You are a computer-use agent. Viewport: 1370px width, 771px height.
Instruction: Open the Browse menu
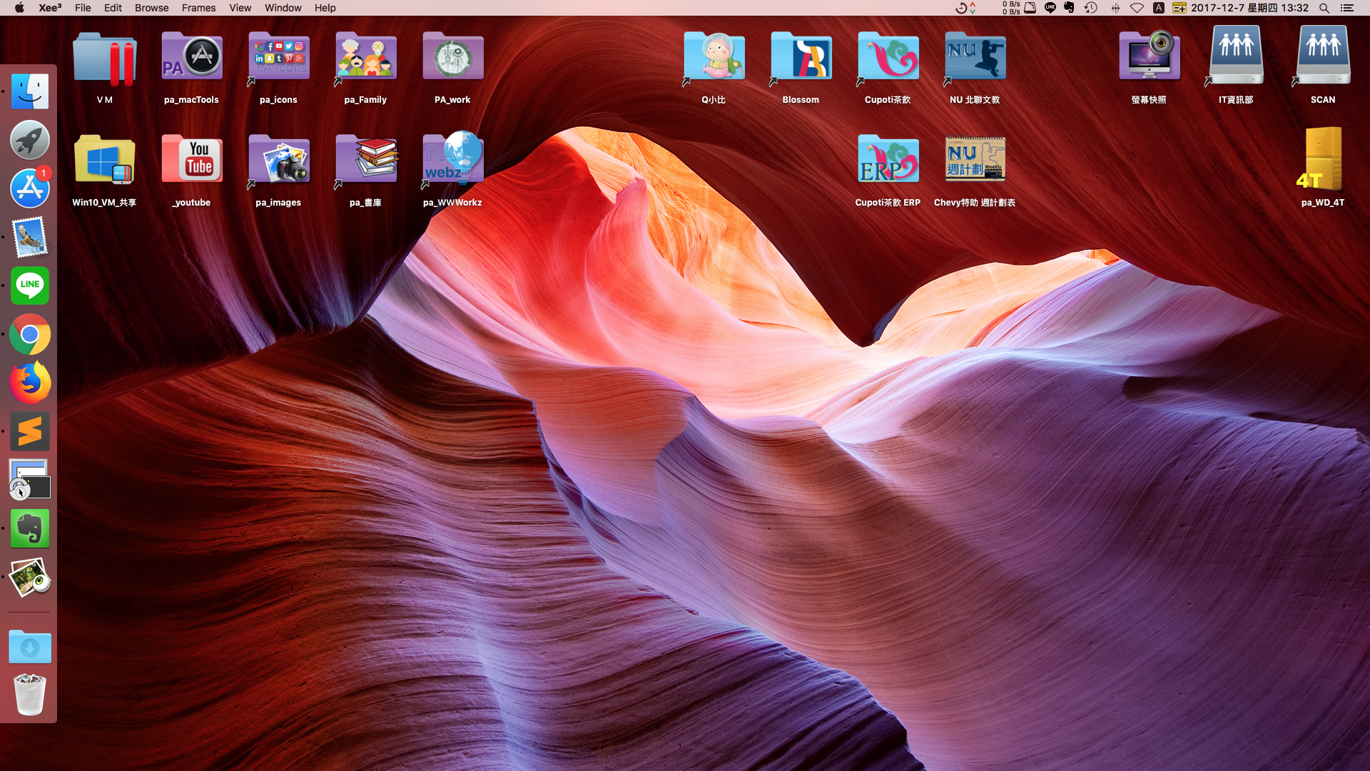coord(151,8)
